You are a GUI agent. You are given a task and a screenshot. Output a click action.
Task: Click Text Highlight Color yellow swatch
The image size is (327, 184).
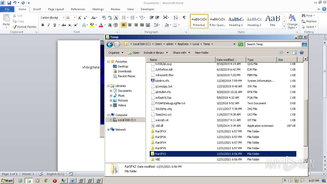92,25
